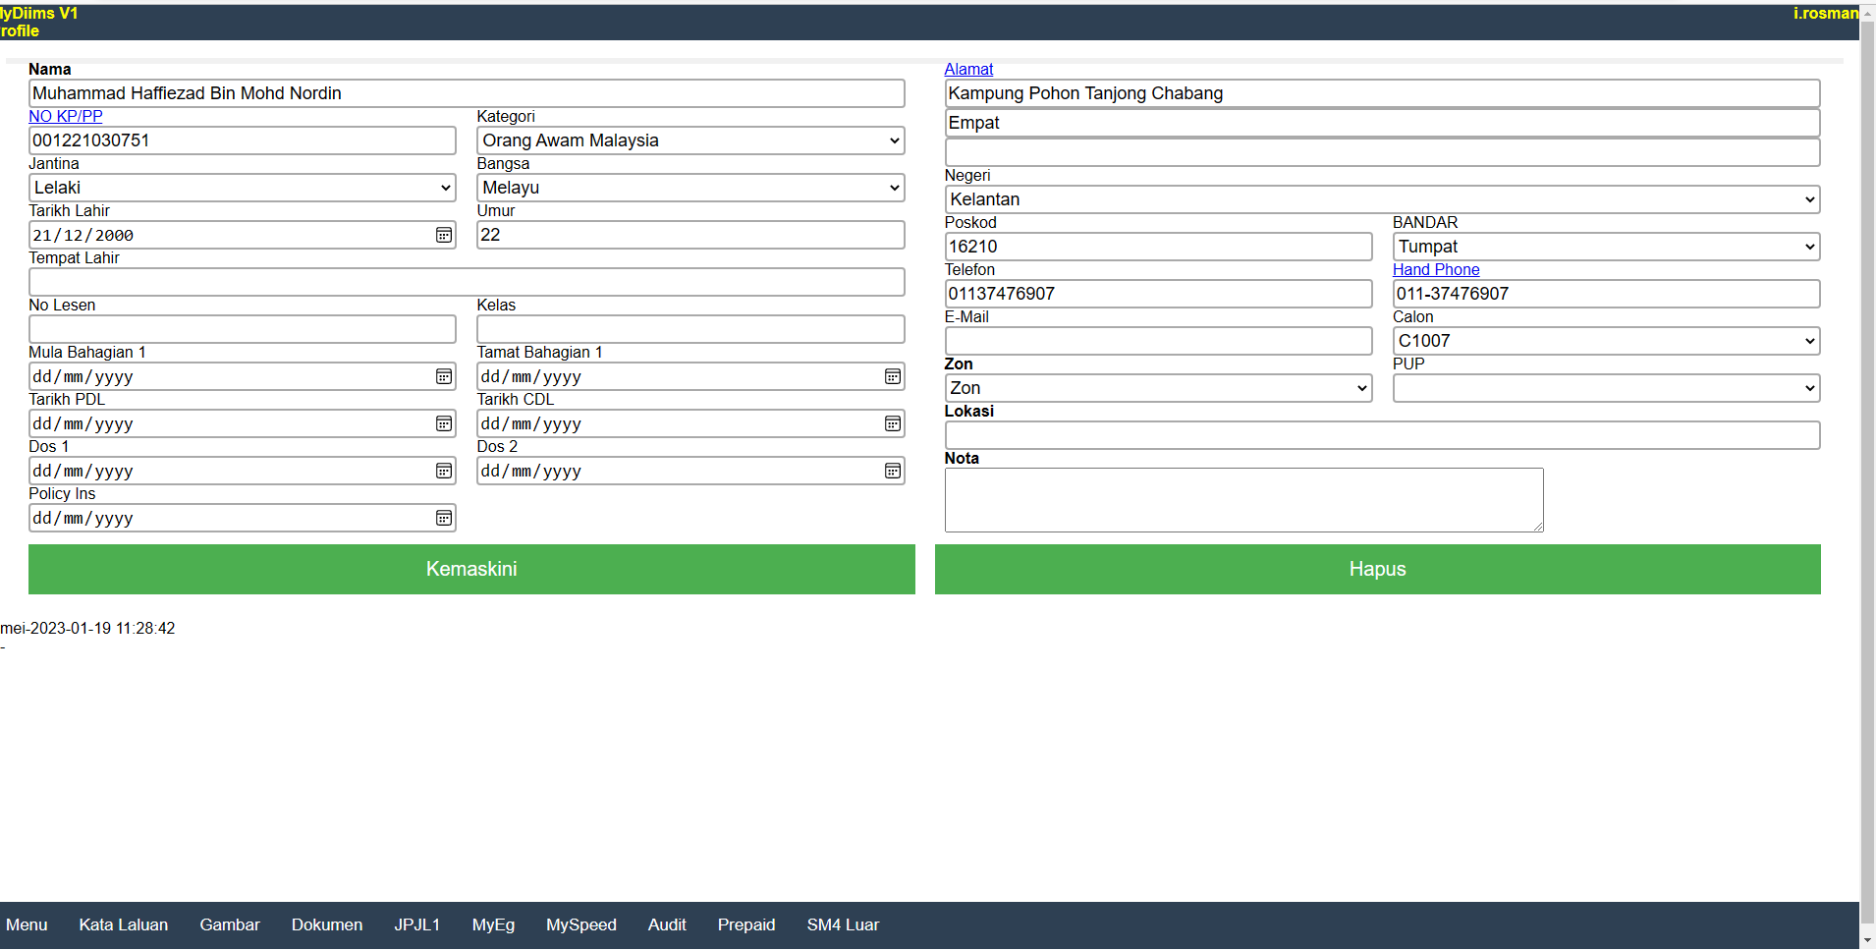Open calendar picker for Tamat Bahagian 1
Viewport: 1876px width, 951px height.
tap(892, 376)
